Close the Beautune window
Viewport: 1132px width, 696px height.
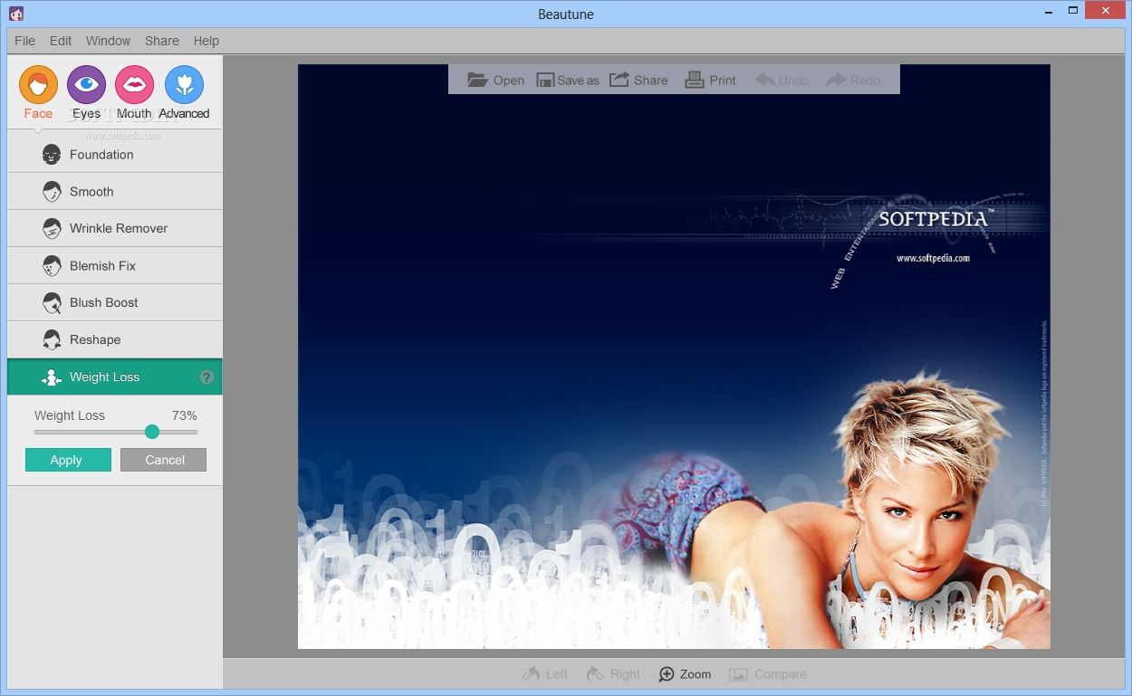pos(1106,10)
